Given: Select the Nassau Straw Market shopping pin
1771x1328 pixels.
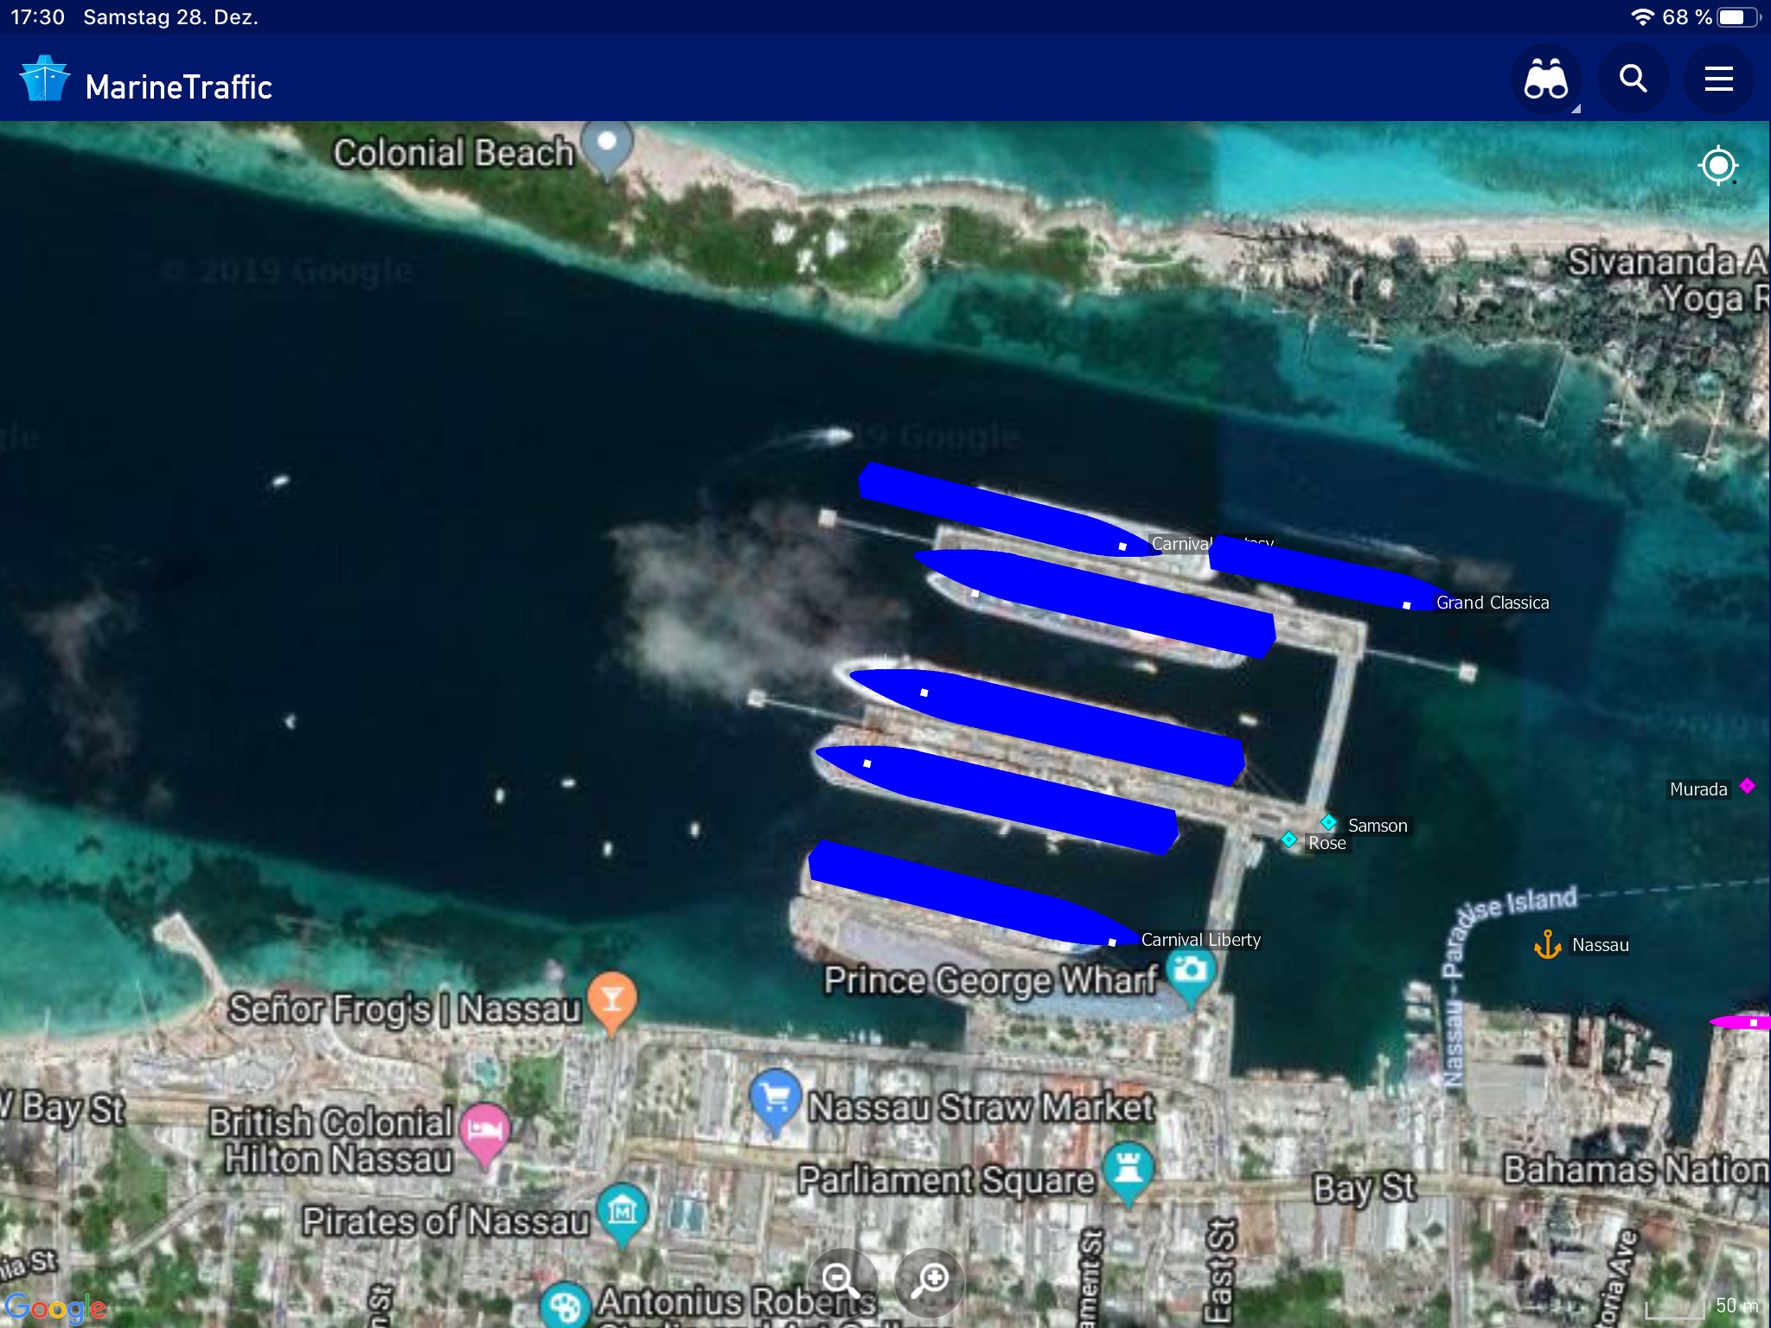Looking at the screenshot, I should click(776, 1096).
